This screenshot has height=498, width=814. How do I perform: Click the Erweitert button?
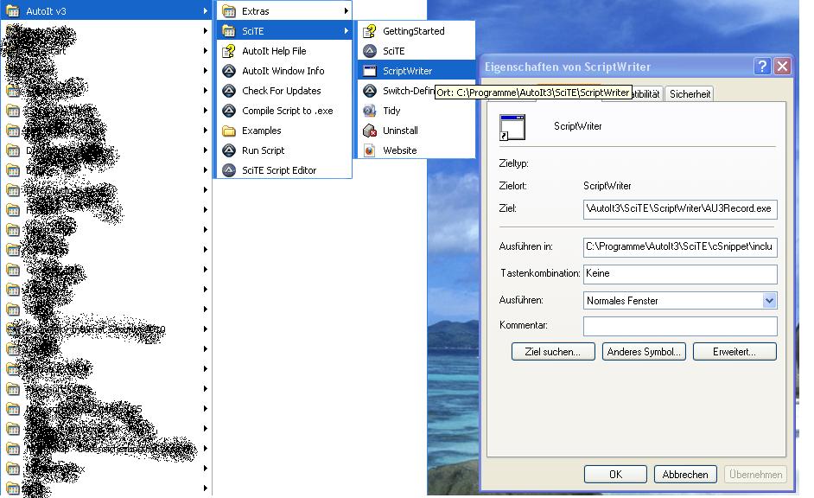click(734, 352)
